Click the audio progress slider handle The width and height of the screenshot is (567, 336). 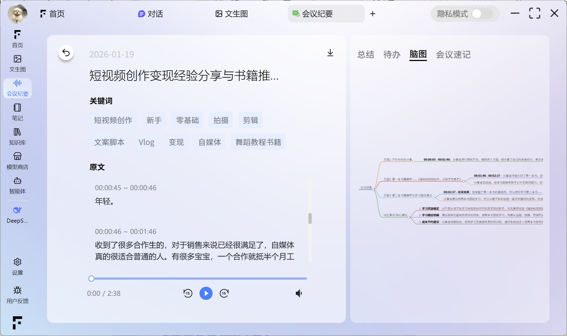click(91, 279)
